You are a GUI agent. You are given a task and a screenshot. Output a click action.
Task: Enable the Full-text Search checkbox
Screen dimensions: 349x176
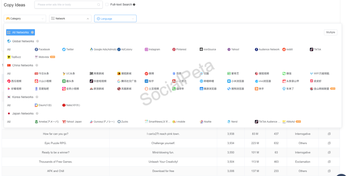coord(107,4)
